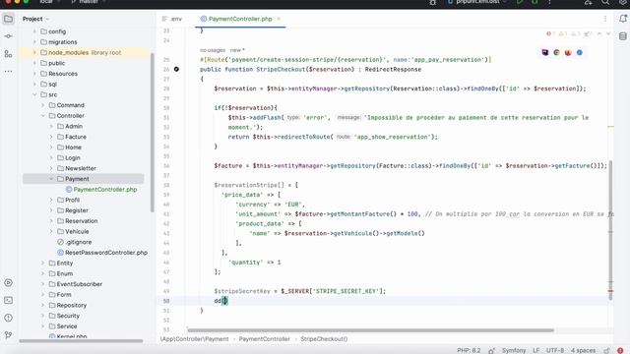
Task: Open the Project tool window icon
Action: coord(8,19)
